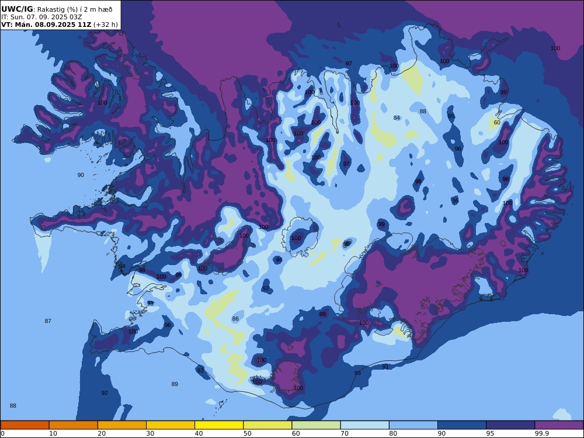Select the golden 30–40 legend color block
The image size is (584, 438).
point(171,425)
